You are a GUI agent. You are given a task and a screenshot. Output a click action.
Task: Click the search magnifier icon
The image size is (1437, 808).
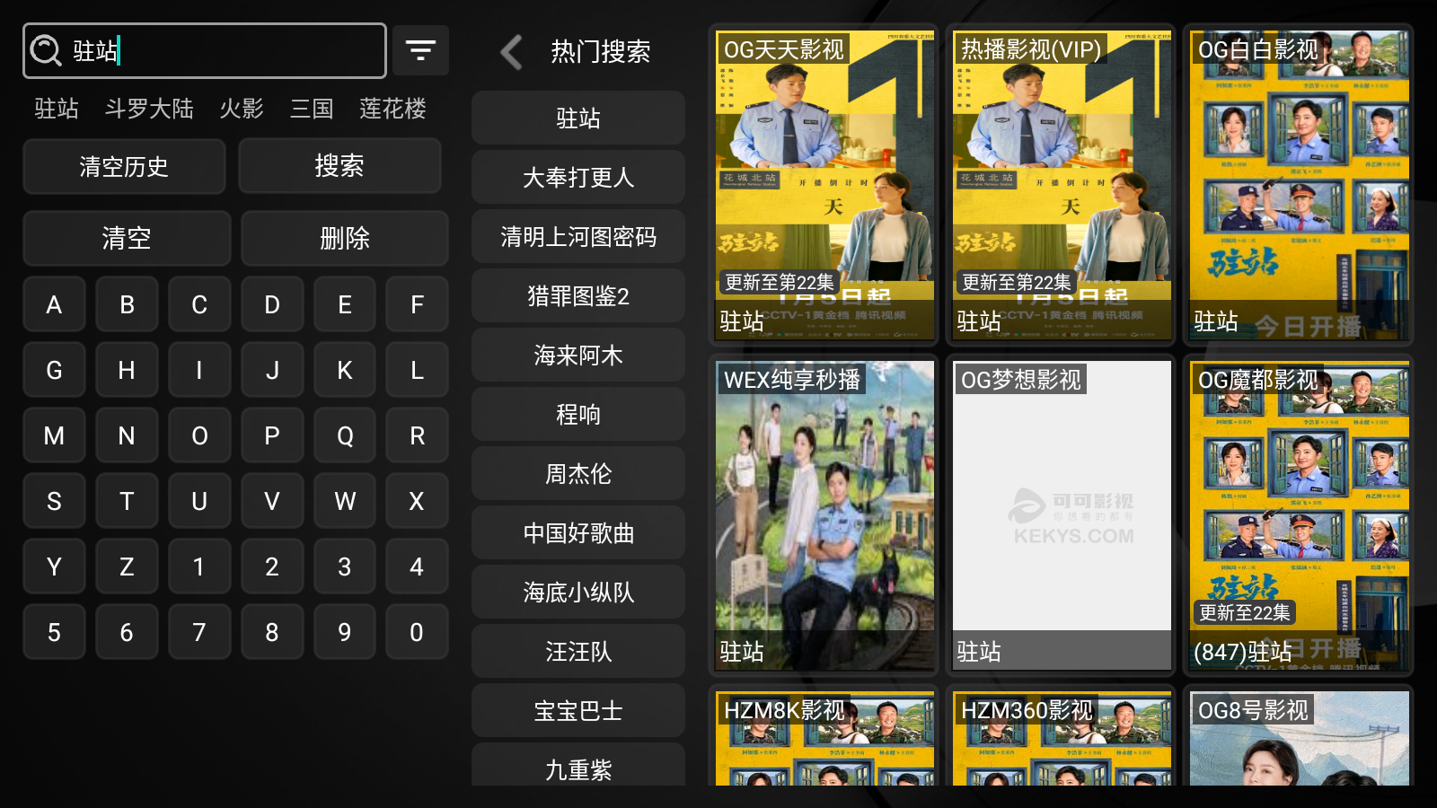pyautogui.click(x=46, y=51)
